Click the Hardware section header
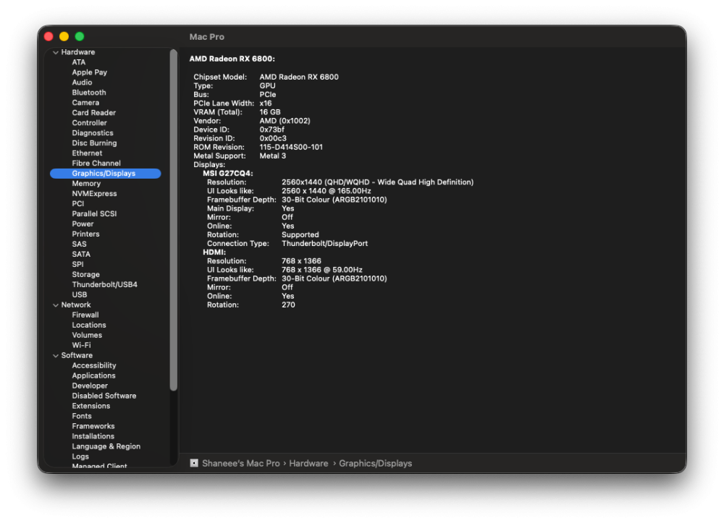Viewport: 724px width, 523px height. click(77, 53)
